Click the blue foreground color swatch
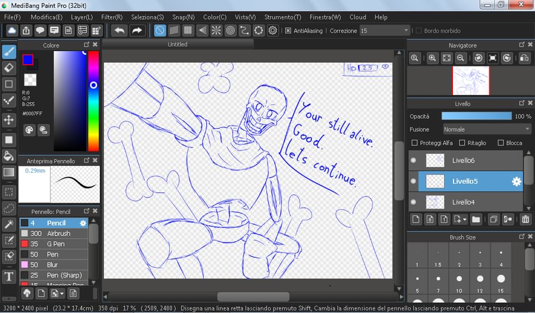This screenshot has height=313, width=535. pyautogui.click(x=27, y=59)
